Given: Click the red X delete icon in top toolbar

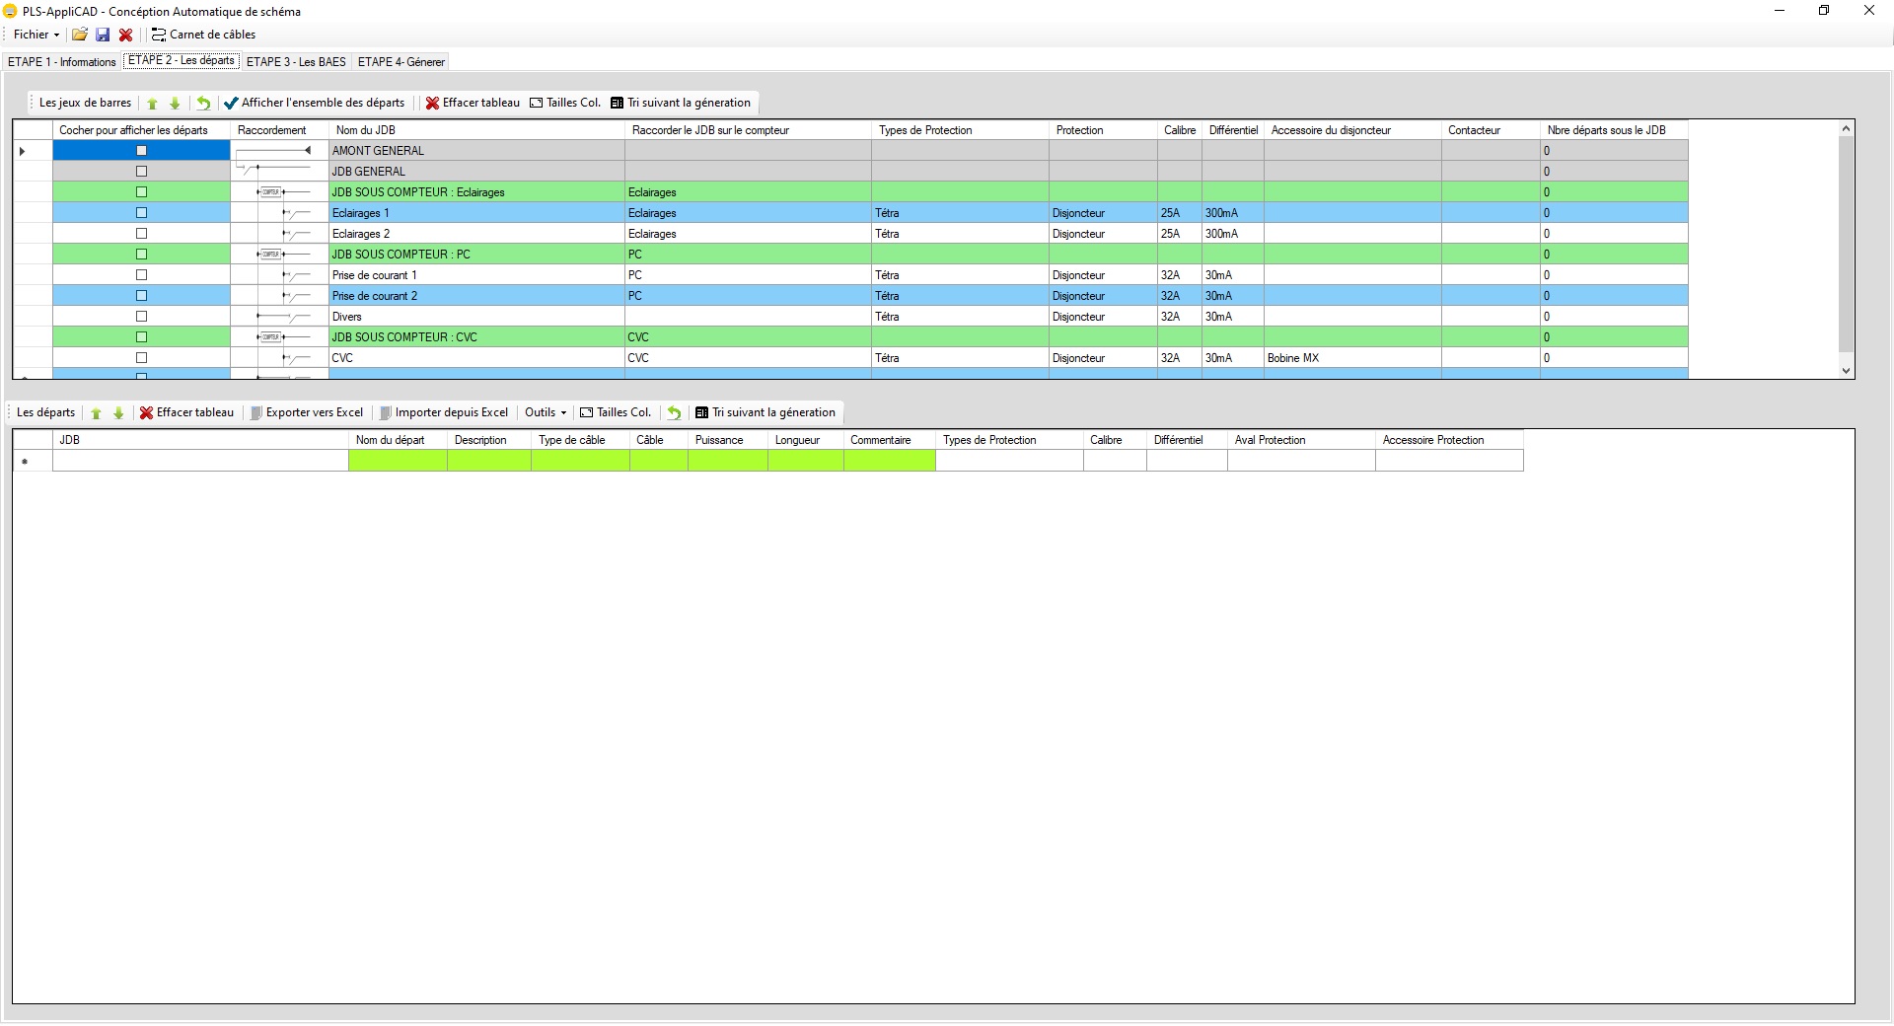Looking at the screenshot, I should [125, 35].
